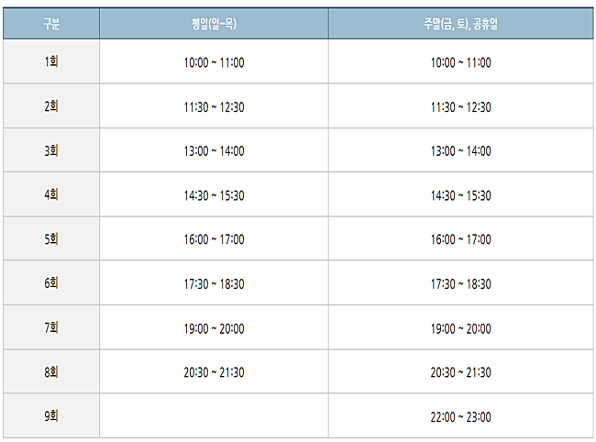Select weekend 17:30 ~ 18:30 cell
Image resolution: width=596 pixels, height=442 pixels.
[460, 283]
